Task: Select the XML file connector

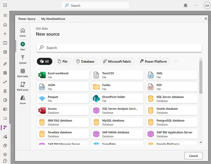Action: coord(172,75)
